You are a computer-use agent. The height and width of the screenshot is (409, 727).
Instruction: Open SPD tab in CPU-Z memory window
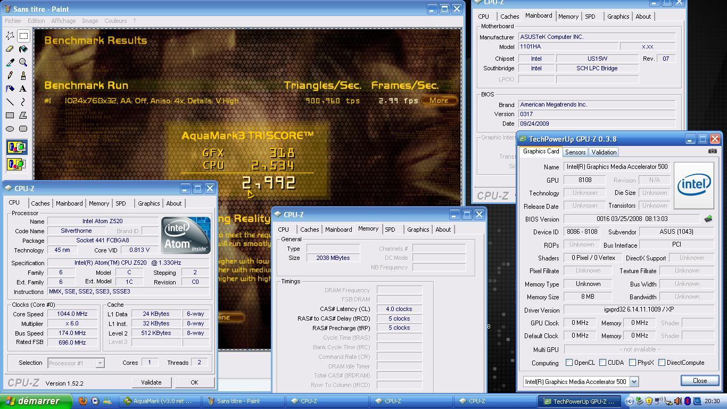pyautogui.click(x=390, y=230)
